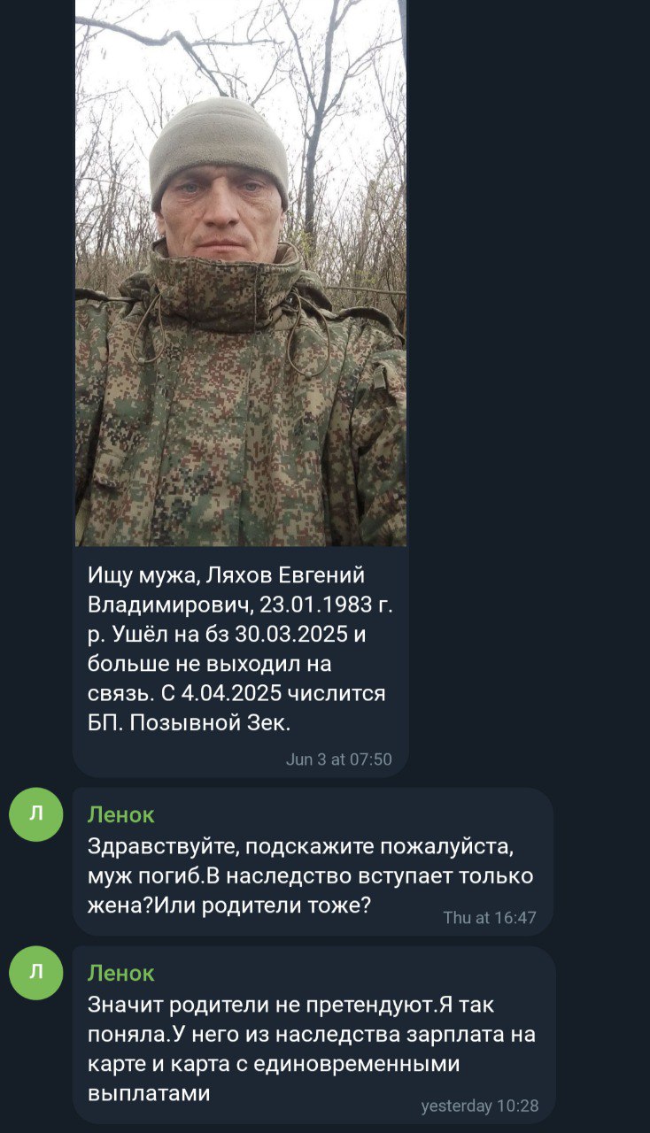
Task: Select the "Thu at 16:47" timestamp
Action: 490,918
